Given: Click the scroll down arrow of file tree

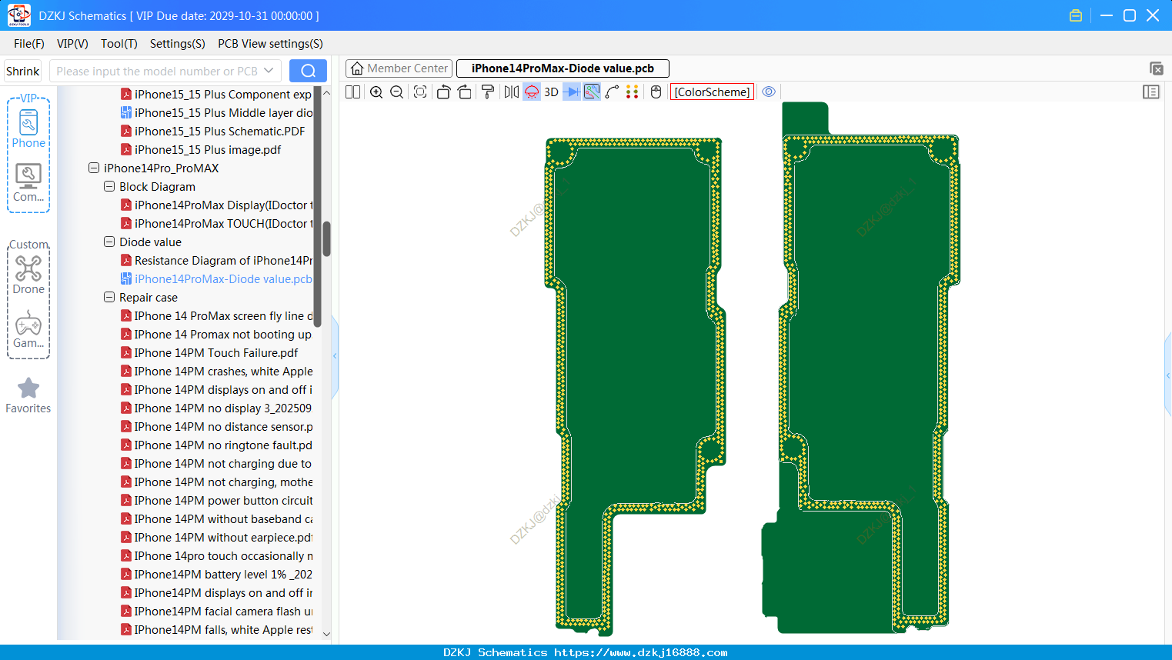Looking at the screenshot, I should 326,634.
